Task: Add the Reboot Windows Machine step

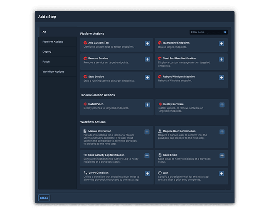Action: 222,78
